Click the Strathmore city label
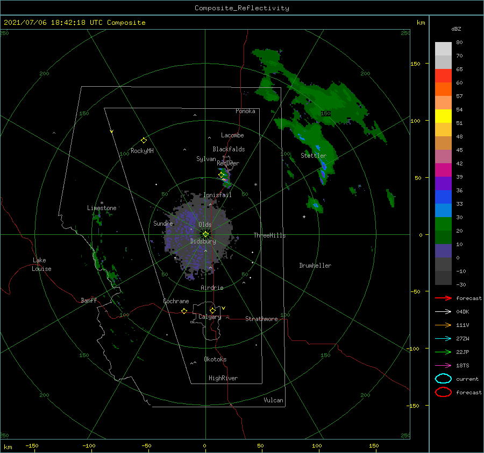484x453 pixels. click(261, 319)
